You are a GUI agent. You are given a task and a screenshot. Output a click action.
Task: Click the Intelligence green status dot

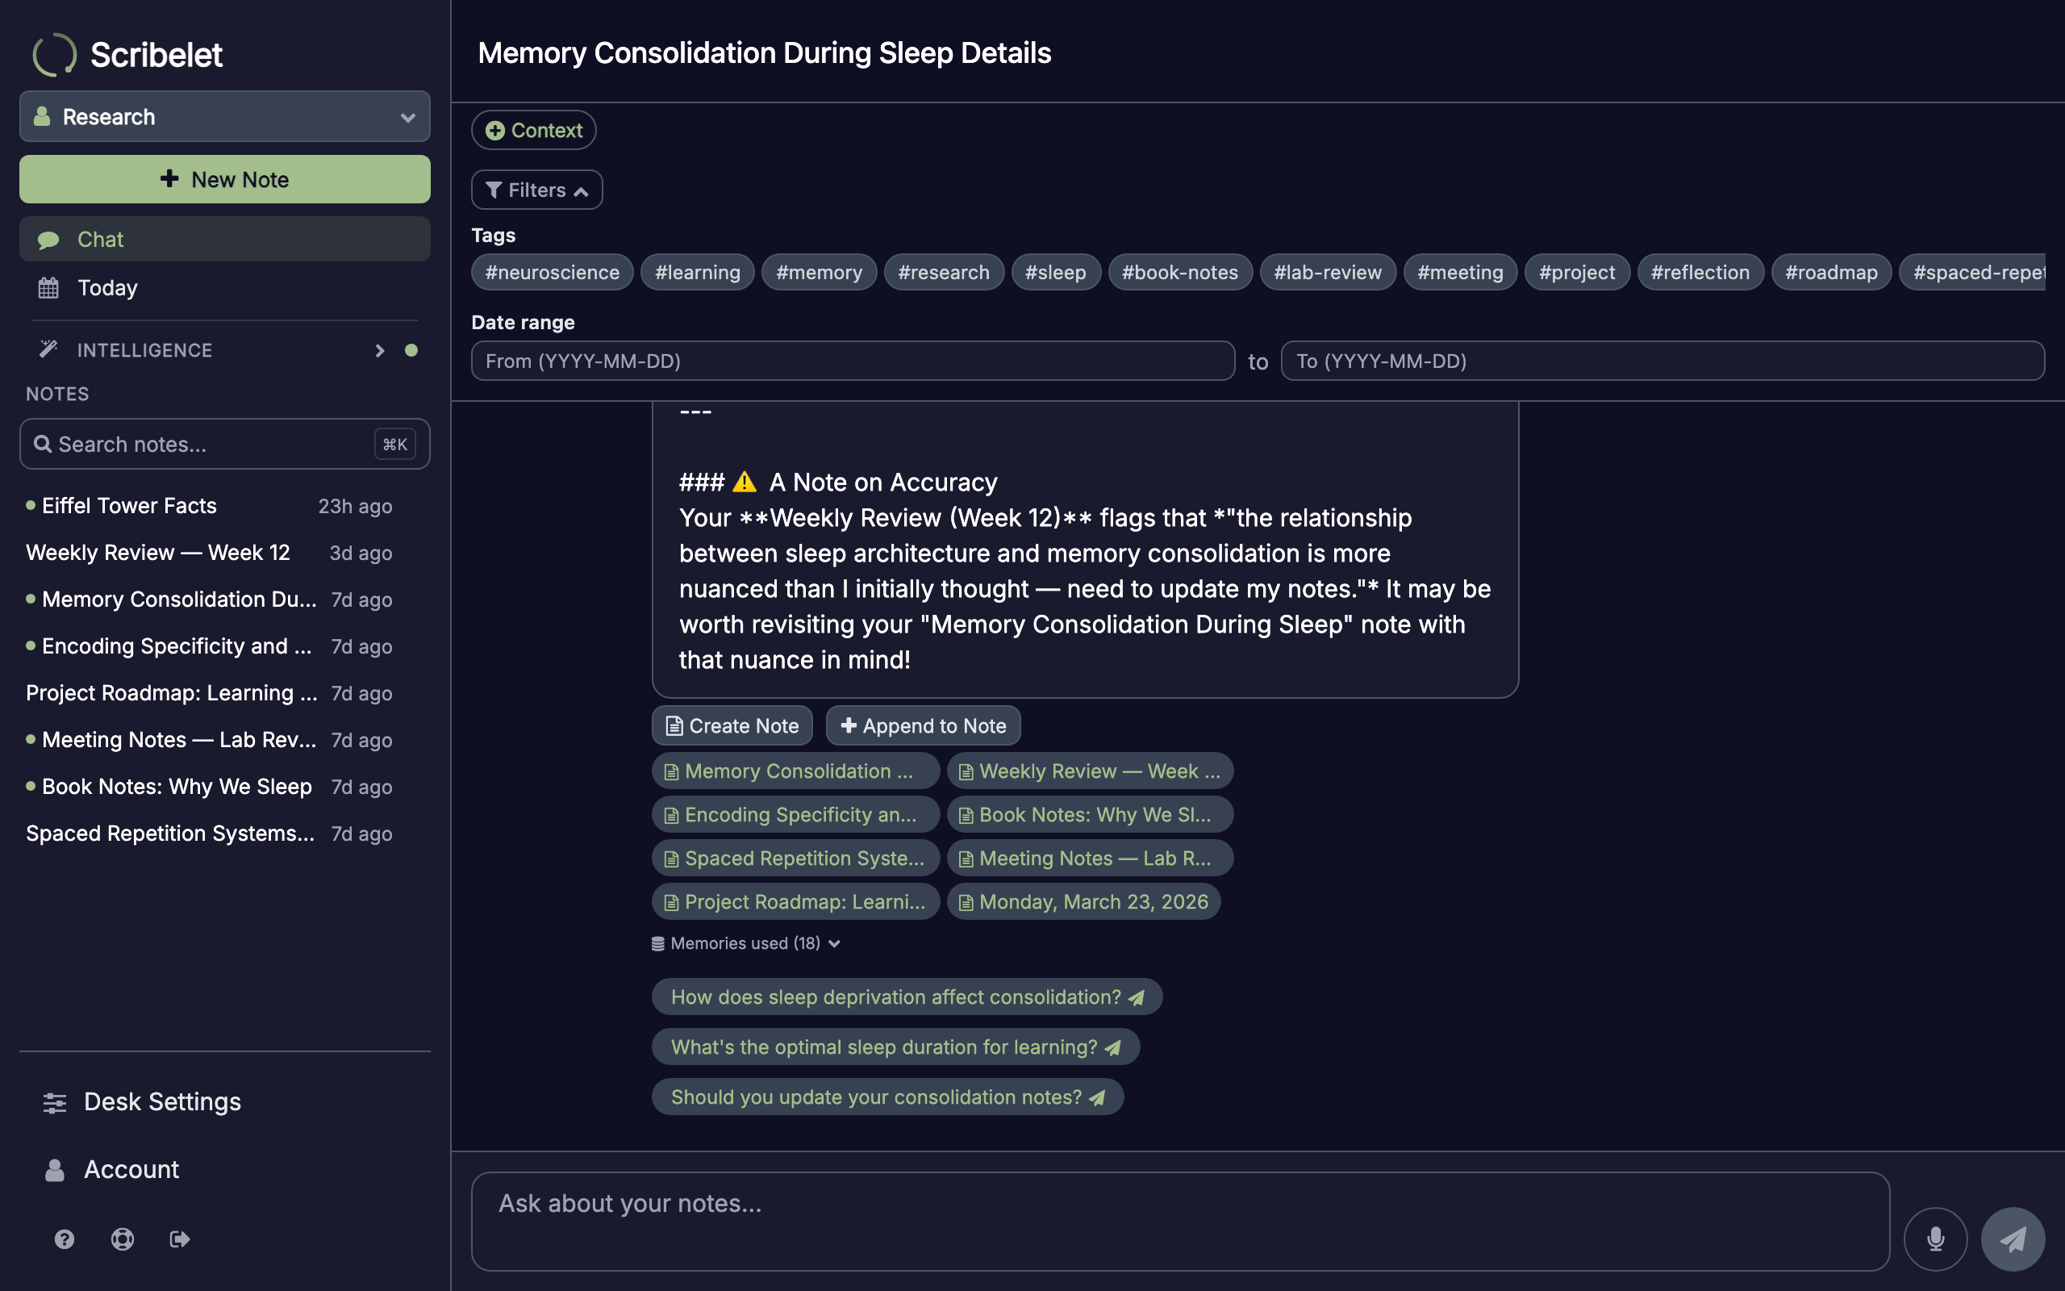click(411, 350)
